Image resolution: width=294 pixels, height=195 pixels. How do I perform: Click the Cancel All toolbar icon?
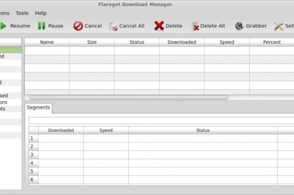(x=113, y=26)
